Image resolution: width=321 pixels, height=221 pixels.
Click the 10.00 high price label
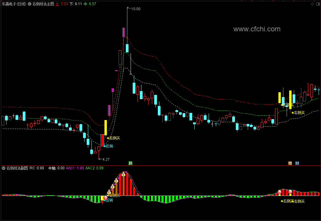(x=136, y=9)
